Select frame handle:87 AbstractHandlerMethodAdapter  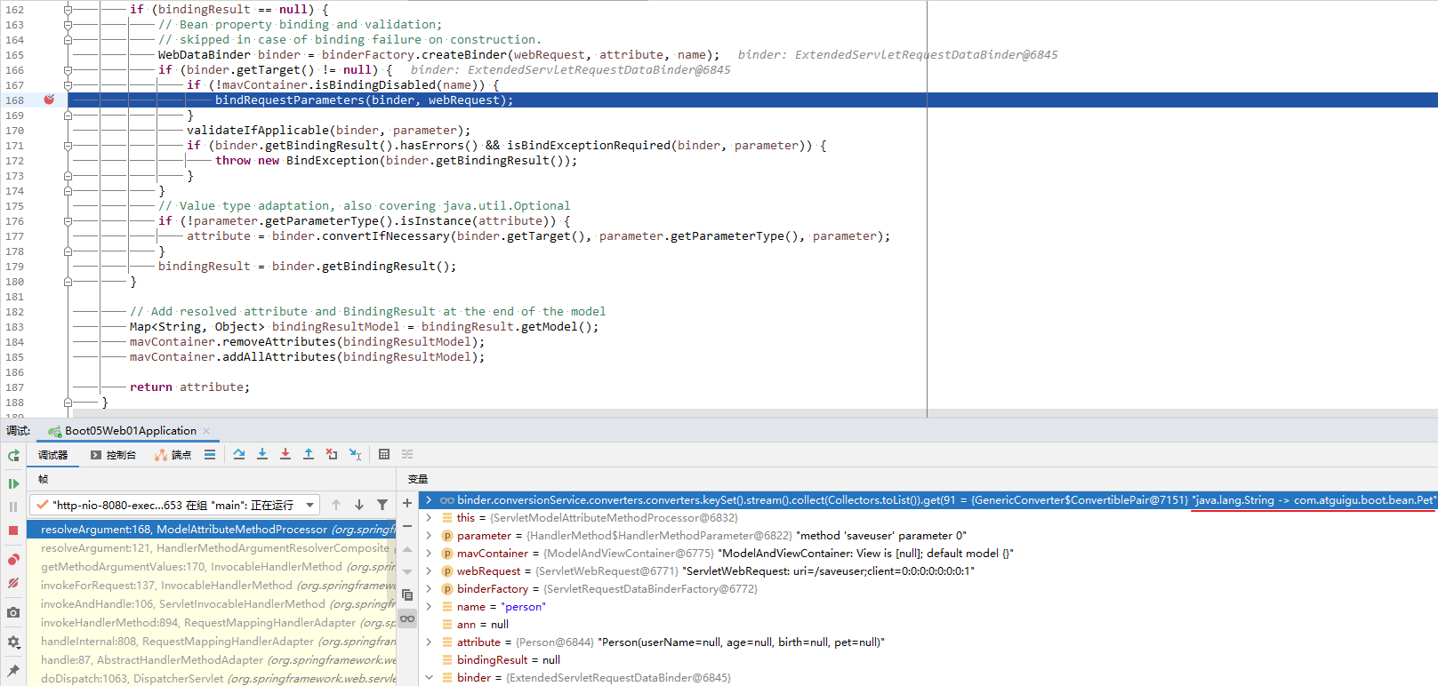[x=212, y=660]
